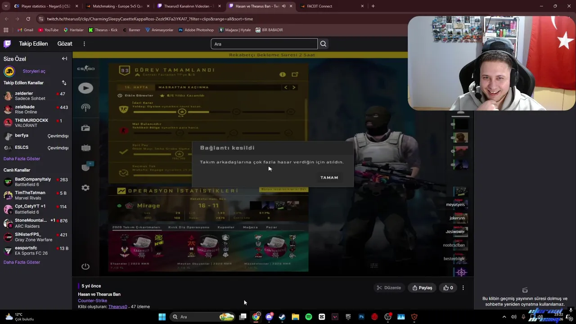Open the Chrome tab search dropdown
Screen dimensions: 576x324
click(6, 6)
